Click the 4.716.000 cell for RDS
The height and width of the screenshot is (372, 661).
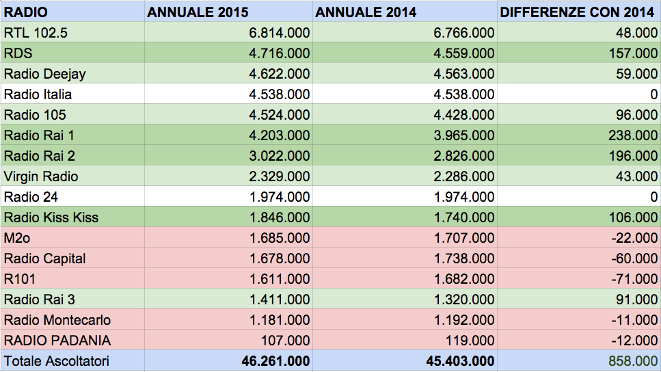228,53
